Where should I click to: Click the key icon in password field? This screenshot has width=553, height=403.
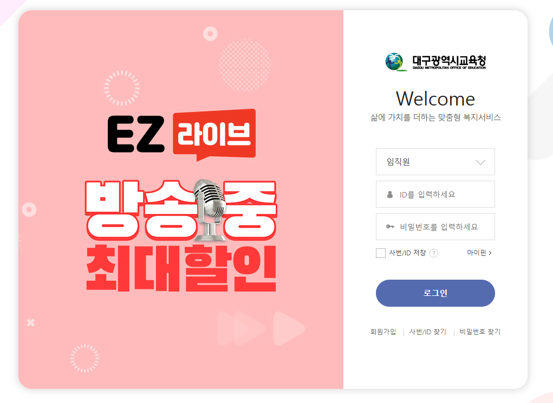click(x=390, y=227)
